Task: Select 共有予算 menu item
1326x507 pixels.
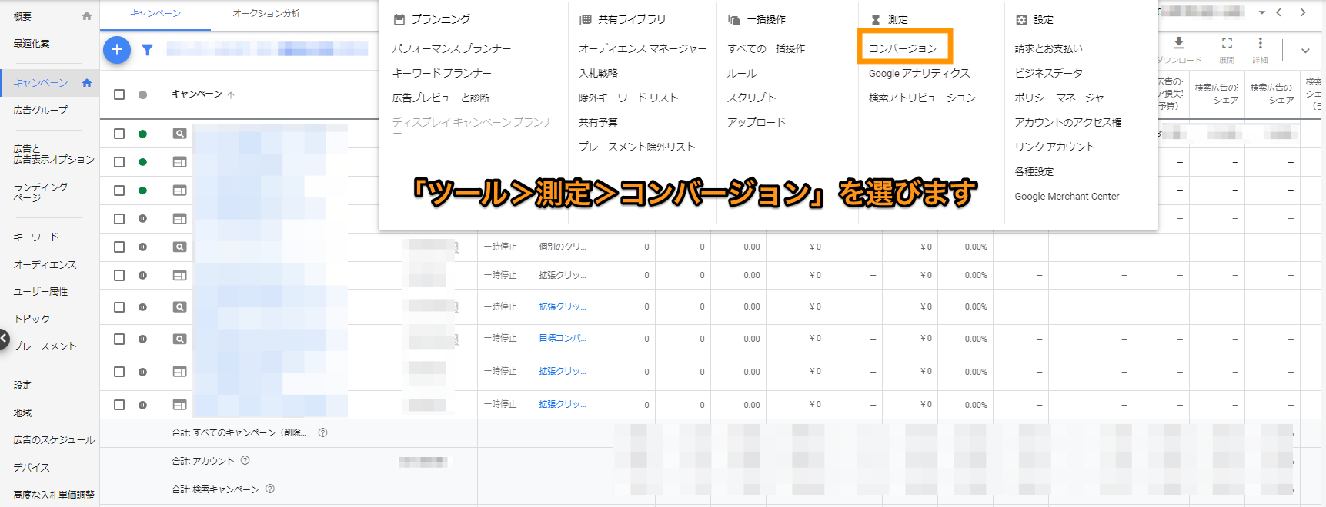Action: click(598, 122)
